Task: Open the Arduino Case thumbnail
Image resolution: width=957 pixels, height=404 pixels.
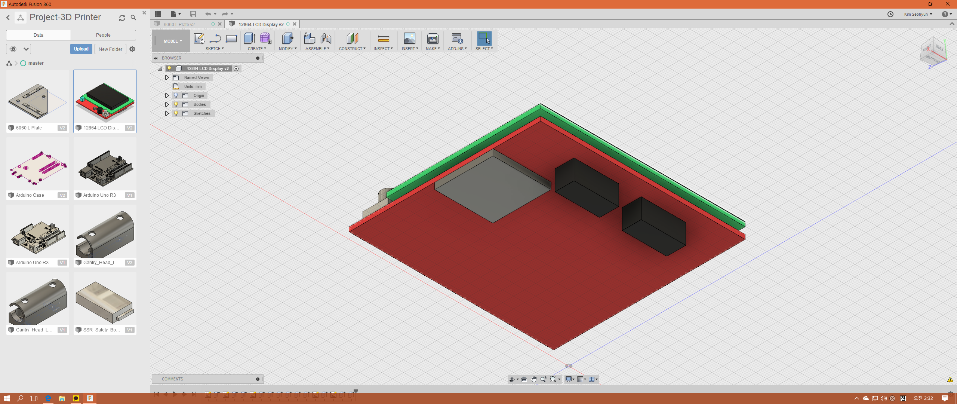Action: pos(38,165)
